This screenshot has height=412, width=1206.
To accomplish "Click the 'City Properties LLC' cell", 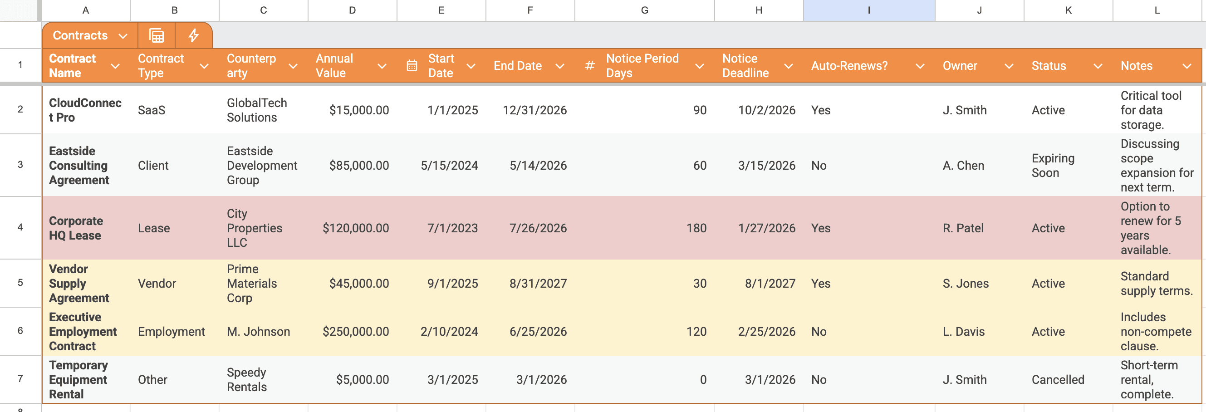I will click(x=264, y=228).
